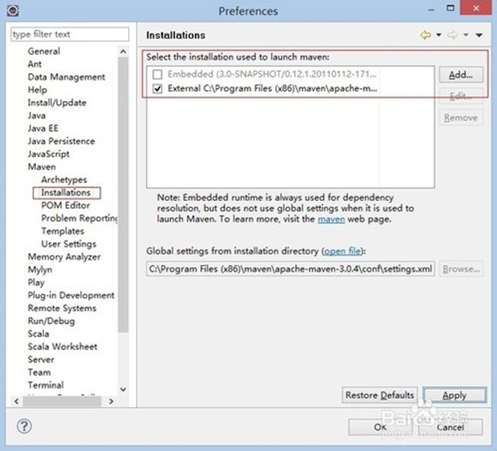
Task: Open Plug-in Development preferences
Action: point(71,295)
